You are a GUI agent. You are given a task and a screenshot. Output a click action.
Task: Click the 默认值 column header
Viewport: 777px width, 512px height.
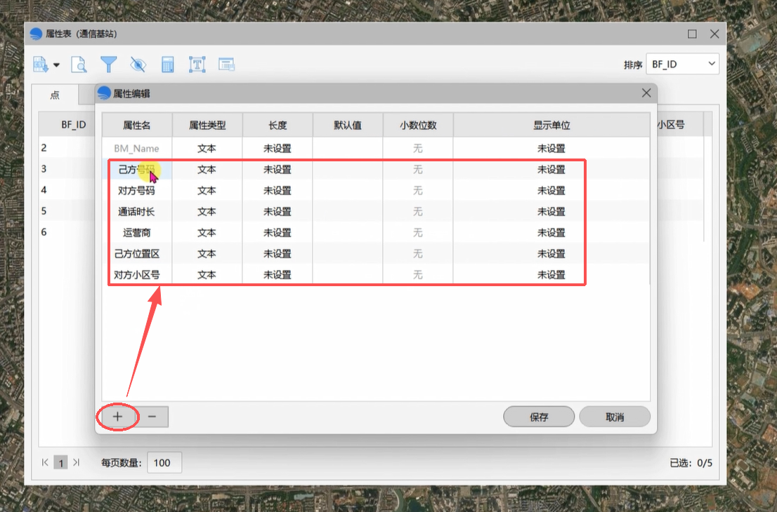click(x=348, y=125)
